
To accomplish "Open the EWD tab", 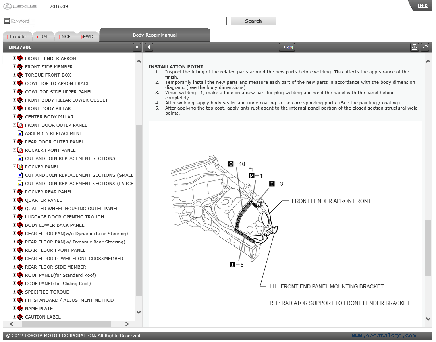I will tap(88, 37).
